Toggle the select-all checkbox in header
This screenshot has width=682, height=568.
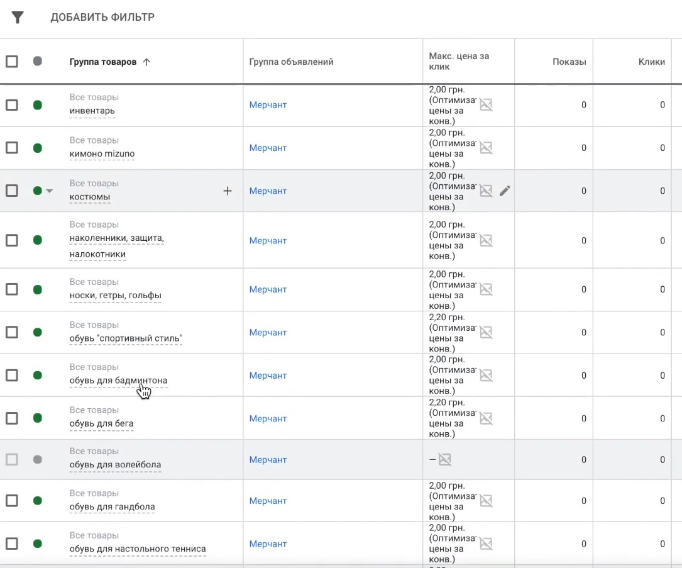click(x=12, y=62)
